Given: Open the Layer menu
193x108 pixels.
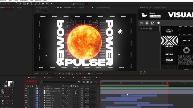Looking at the screenshot, I should pyautogui.click(x=10, y=1).
